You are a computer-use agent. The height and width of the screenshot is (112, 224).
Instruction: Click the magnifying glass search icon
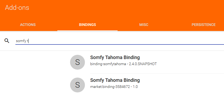pos(7,41)
